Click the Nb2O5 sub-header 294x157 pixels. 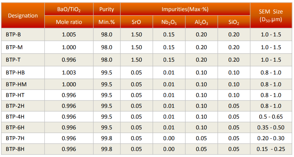(x=169, y=22)
